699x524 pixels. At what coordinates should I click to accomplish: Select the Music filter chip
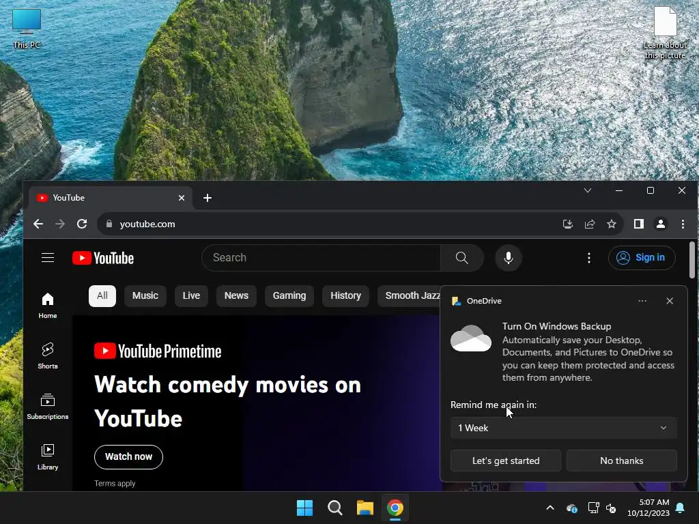click(145, 296)
